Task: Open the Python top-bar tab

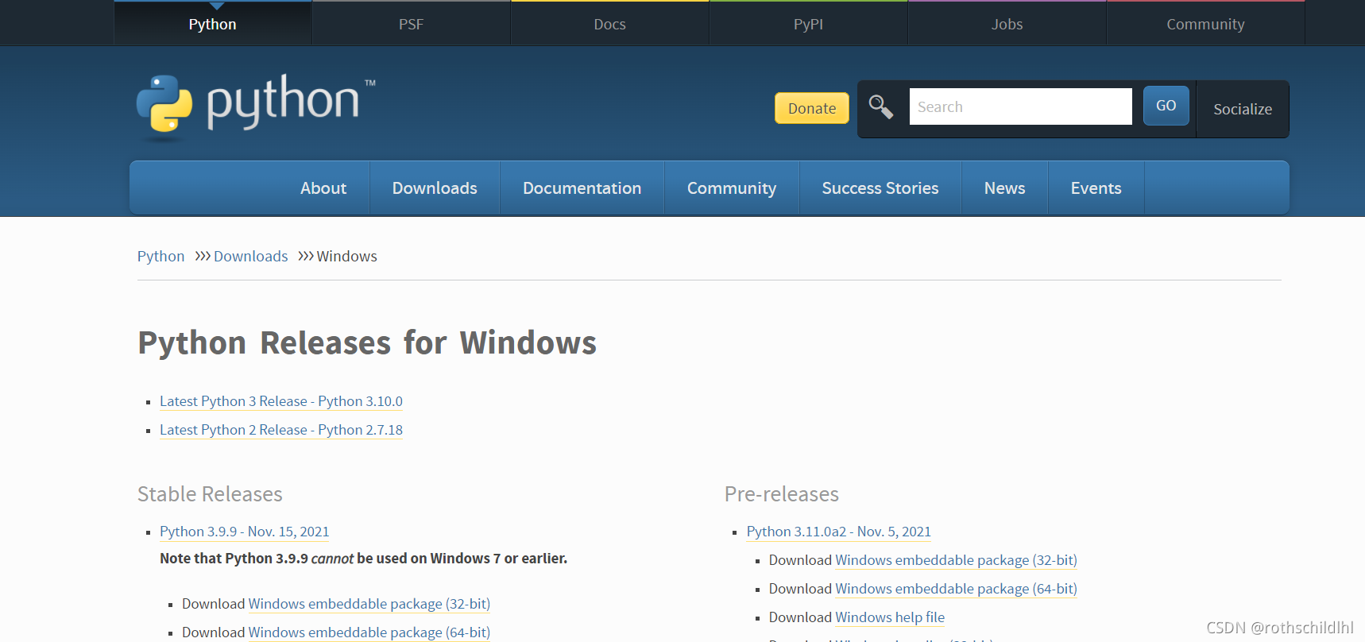Action: [213, 24]
